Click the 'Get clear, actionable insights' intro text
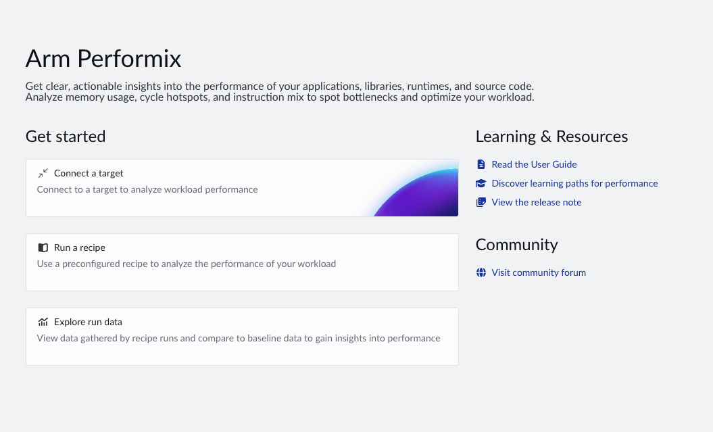This screenshot has height=432, width=713. (x=280, y=91)
